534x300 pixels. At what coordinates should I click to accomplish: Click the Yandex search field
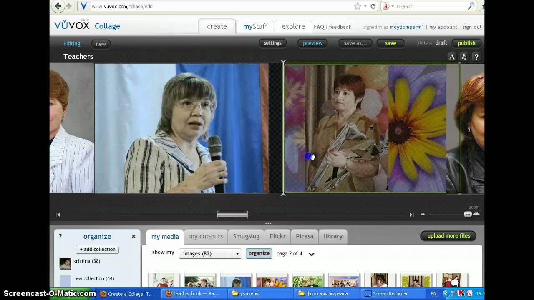tap(430, 6)
